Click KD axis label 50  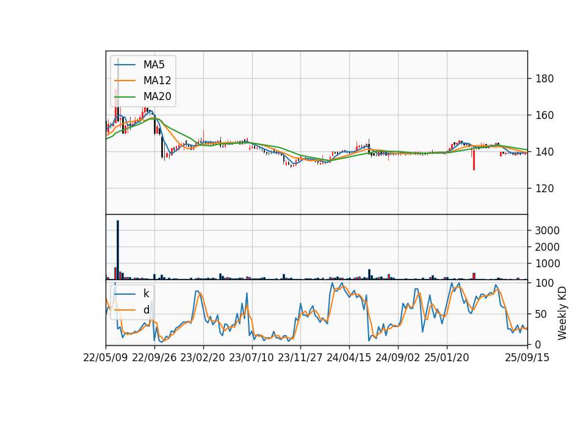(541, 314)
